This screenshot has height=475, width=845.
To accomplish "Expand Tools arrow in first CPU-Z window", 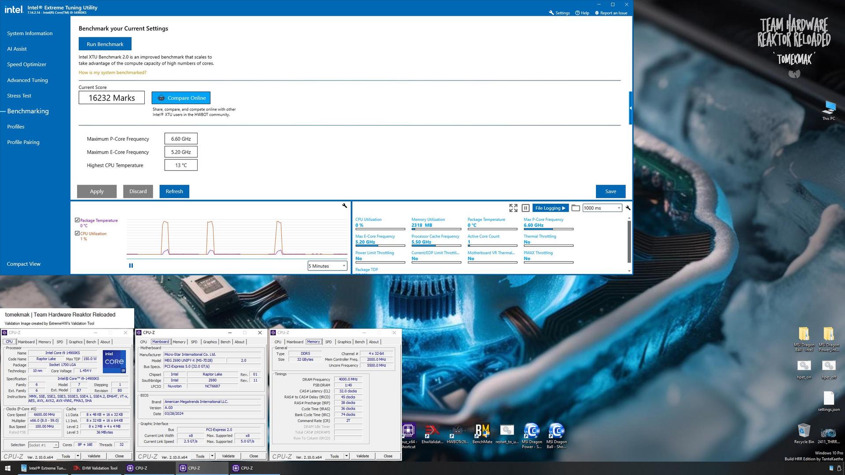I will coord(78,456).
